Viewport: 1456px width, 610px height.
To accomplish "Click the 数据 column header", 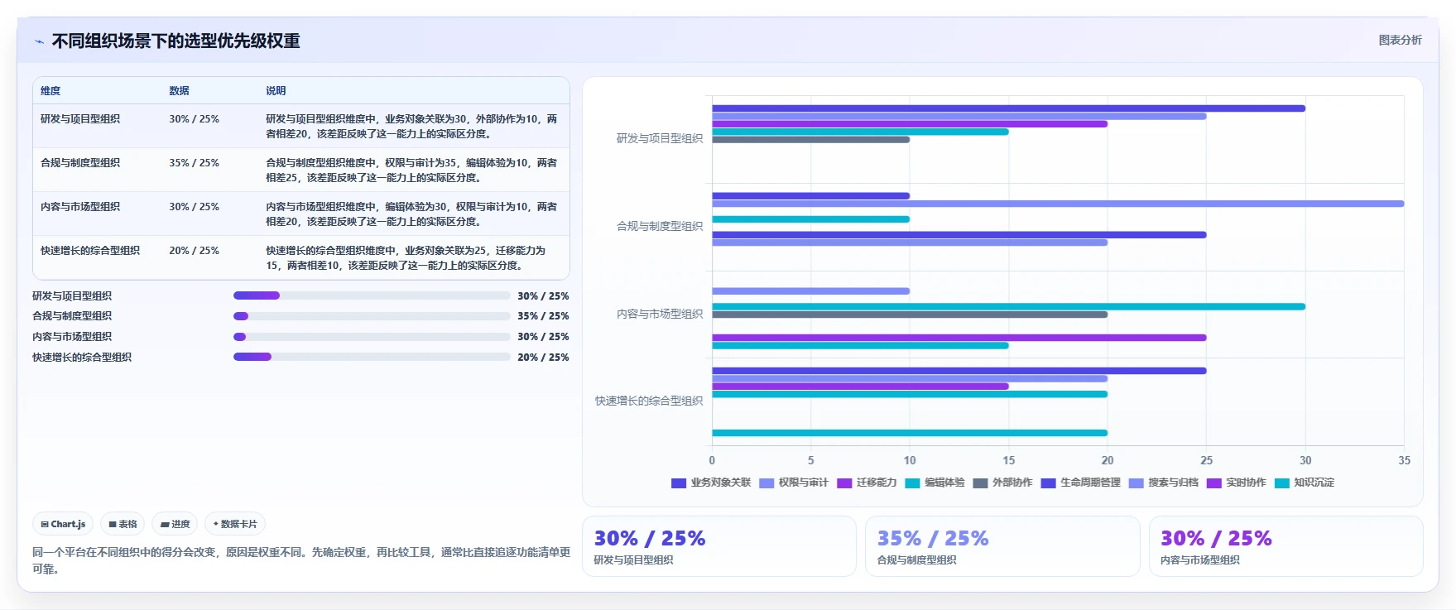I will [179, 91].
